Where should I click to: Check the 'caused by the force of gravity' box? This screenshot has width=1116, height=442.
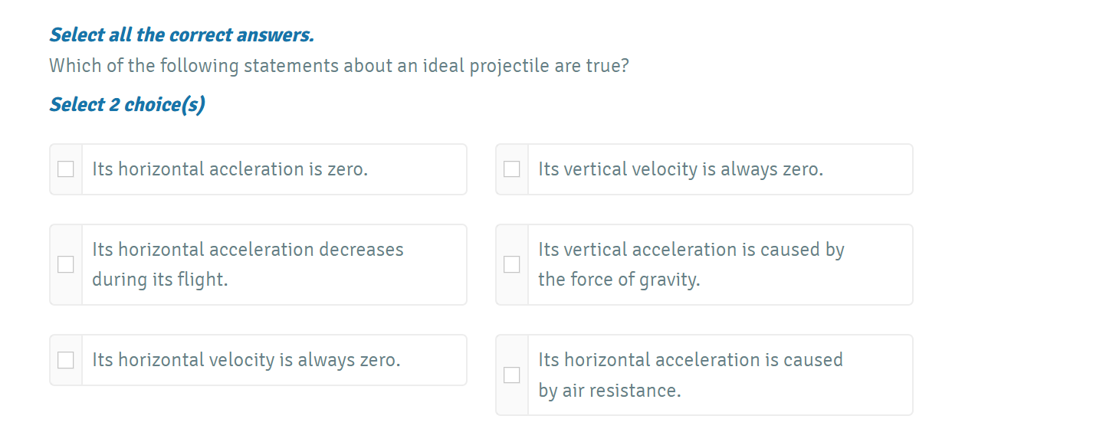(512, 264)
